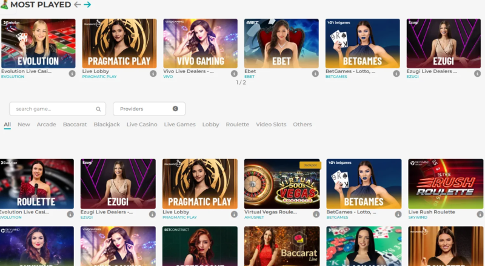Open info for BetGames Lotto in game grid
Viewport: 485px width, 266px height.
click(398, 214)
